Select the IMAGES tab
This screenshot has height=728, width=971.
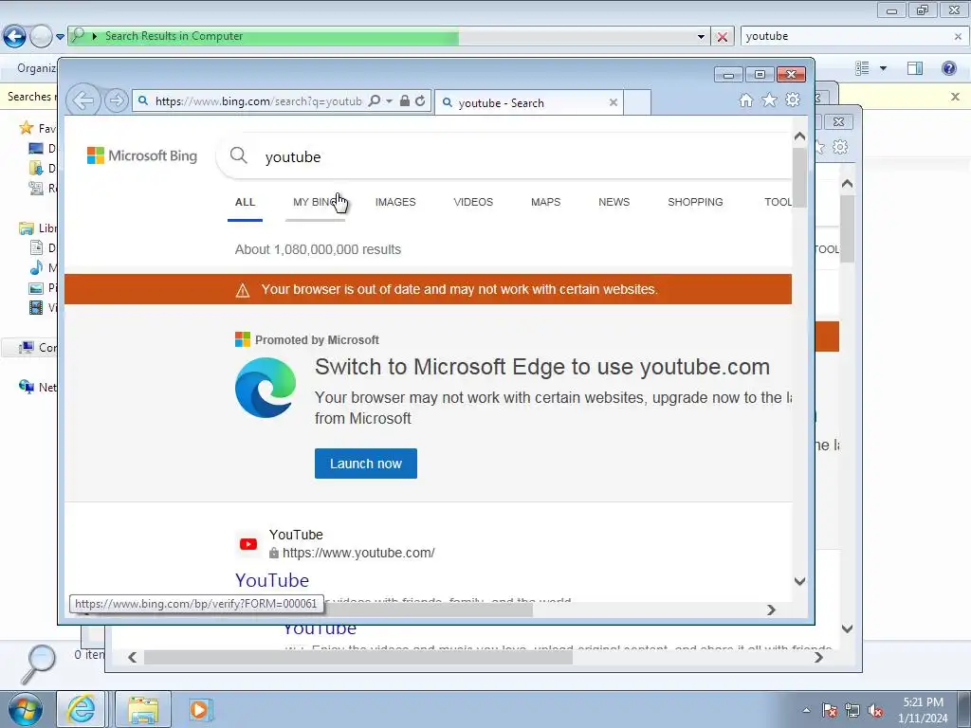tap(395, 203)
